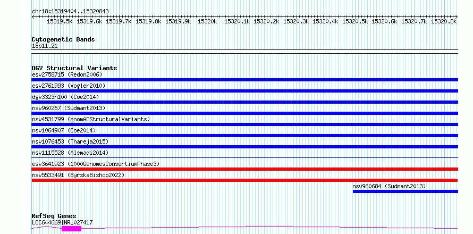Click esv3641923 (1000GenomesConsortiumPhase3) label
Viewport: 473px width, 234px height.
pyautogui.click(x=96, y=164)
